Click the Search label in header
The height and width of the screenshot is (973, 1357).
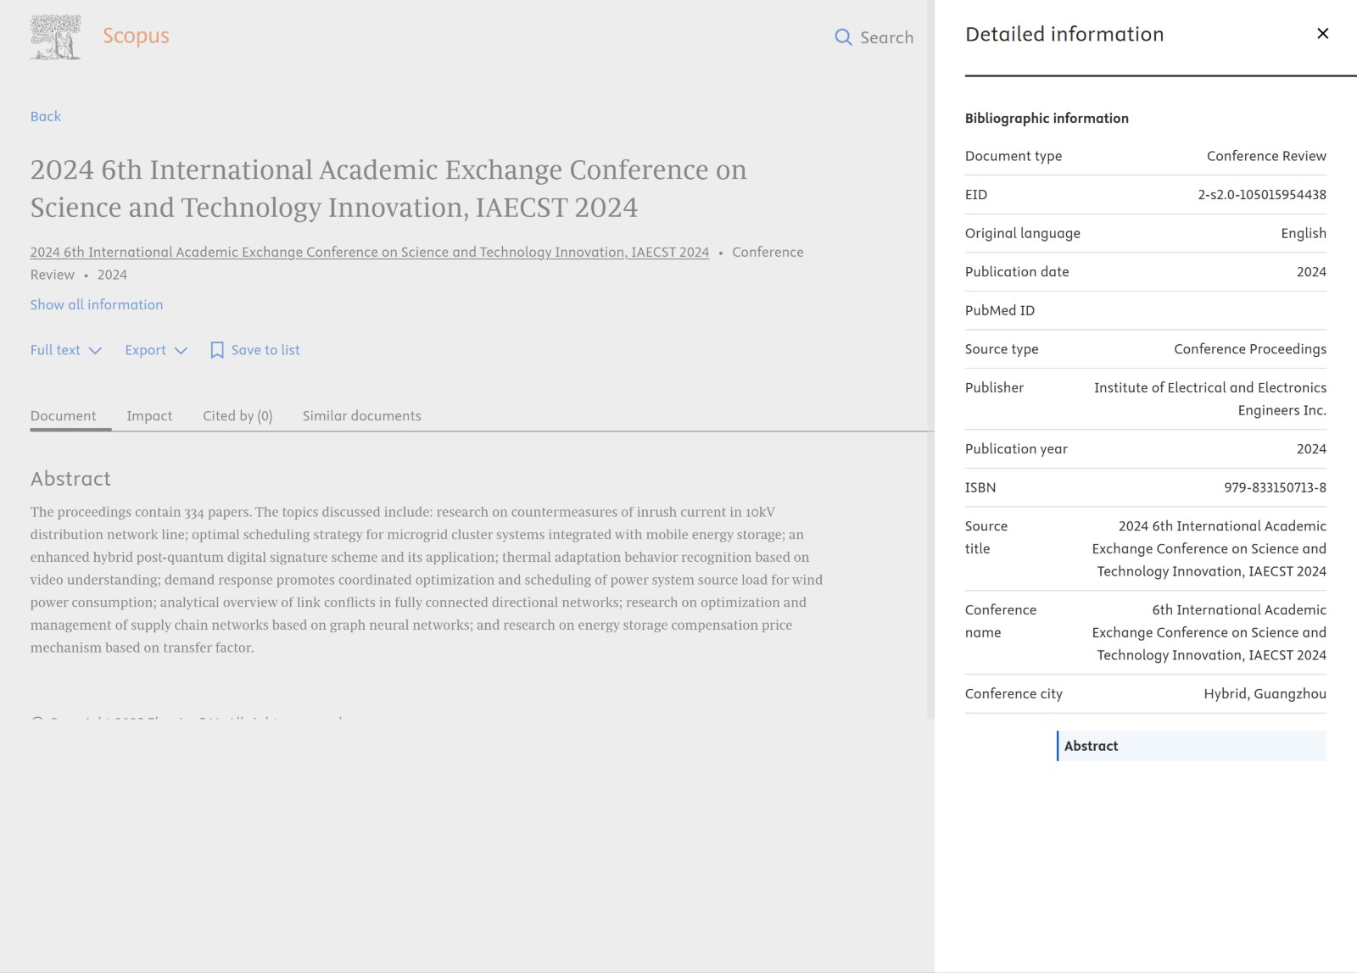pos(886,37)
